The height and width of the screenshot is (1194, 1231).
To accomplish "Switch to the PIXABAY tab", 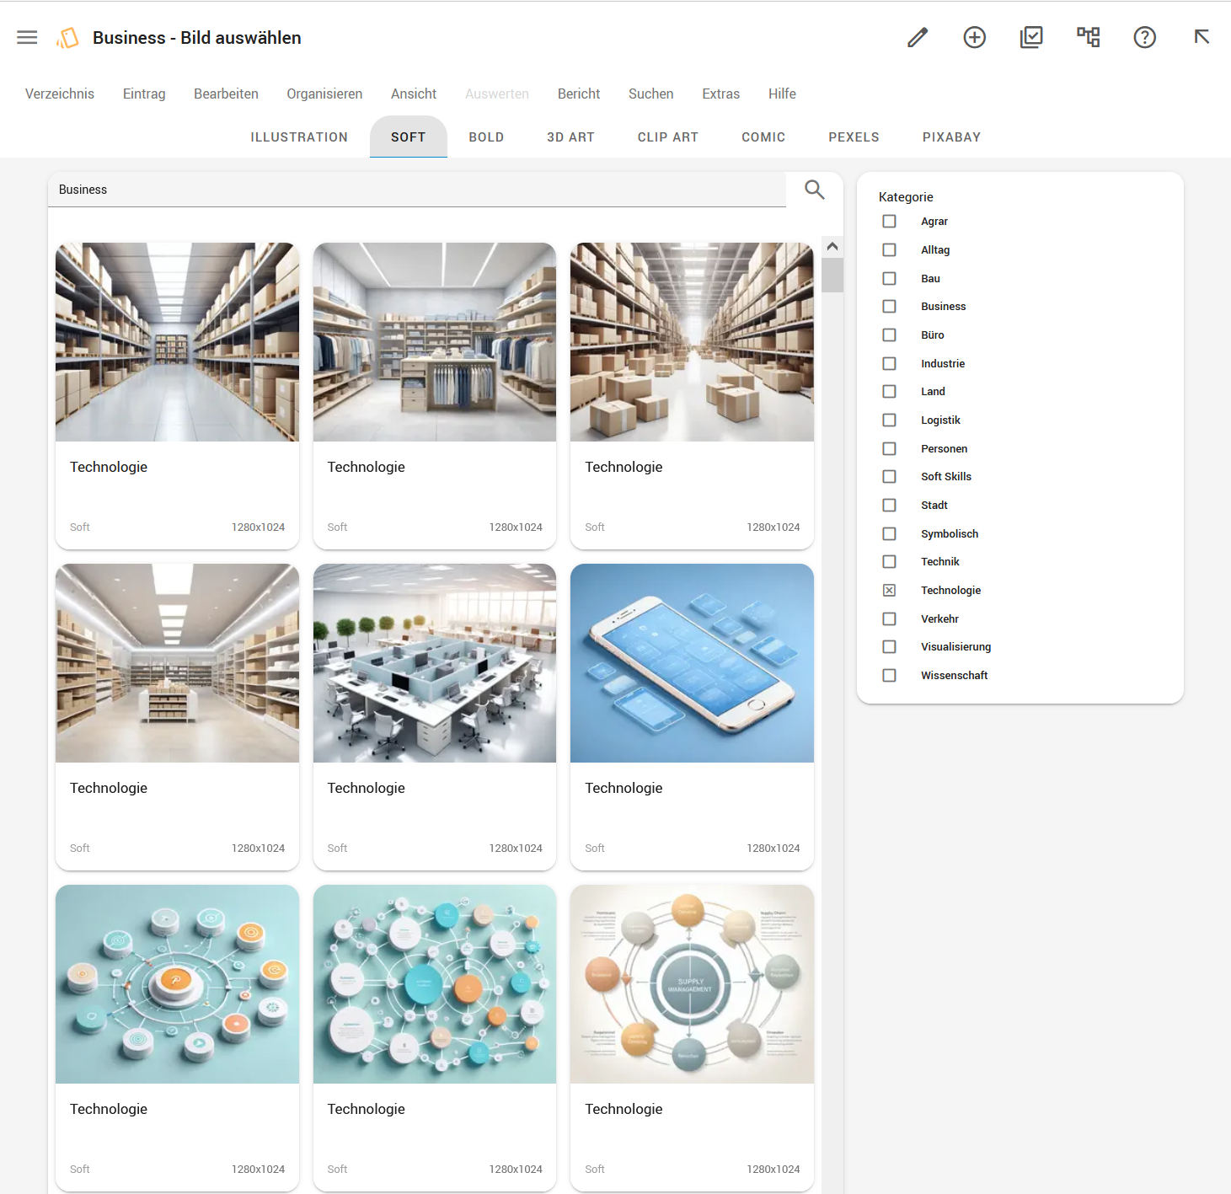I will point(951,137).
